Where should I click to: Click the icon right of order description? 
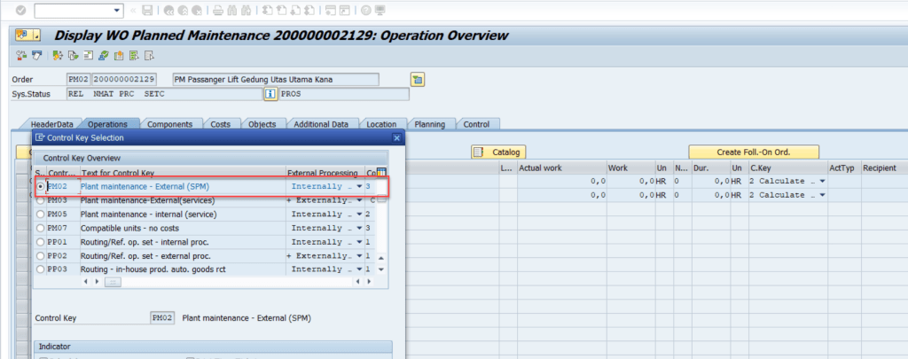(x=417, y=79)
